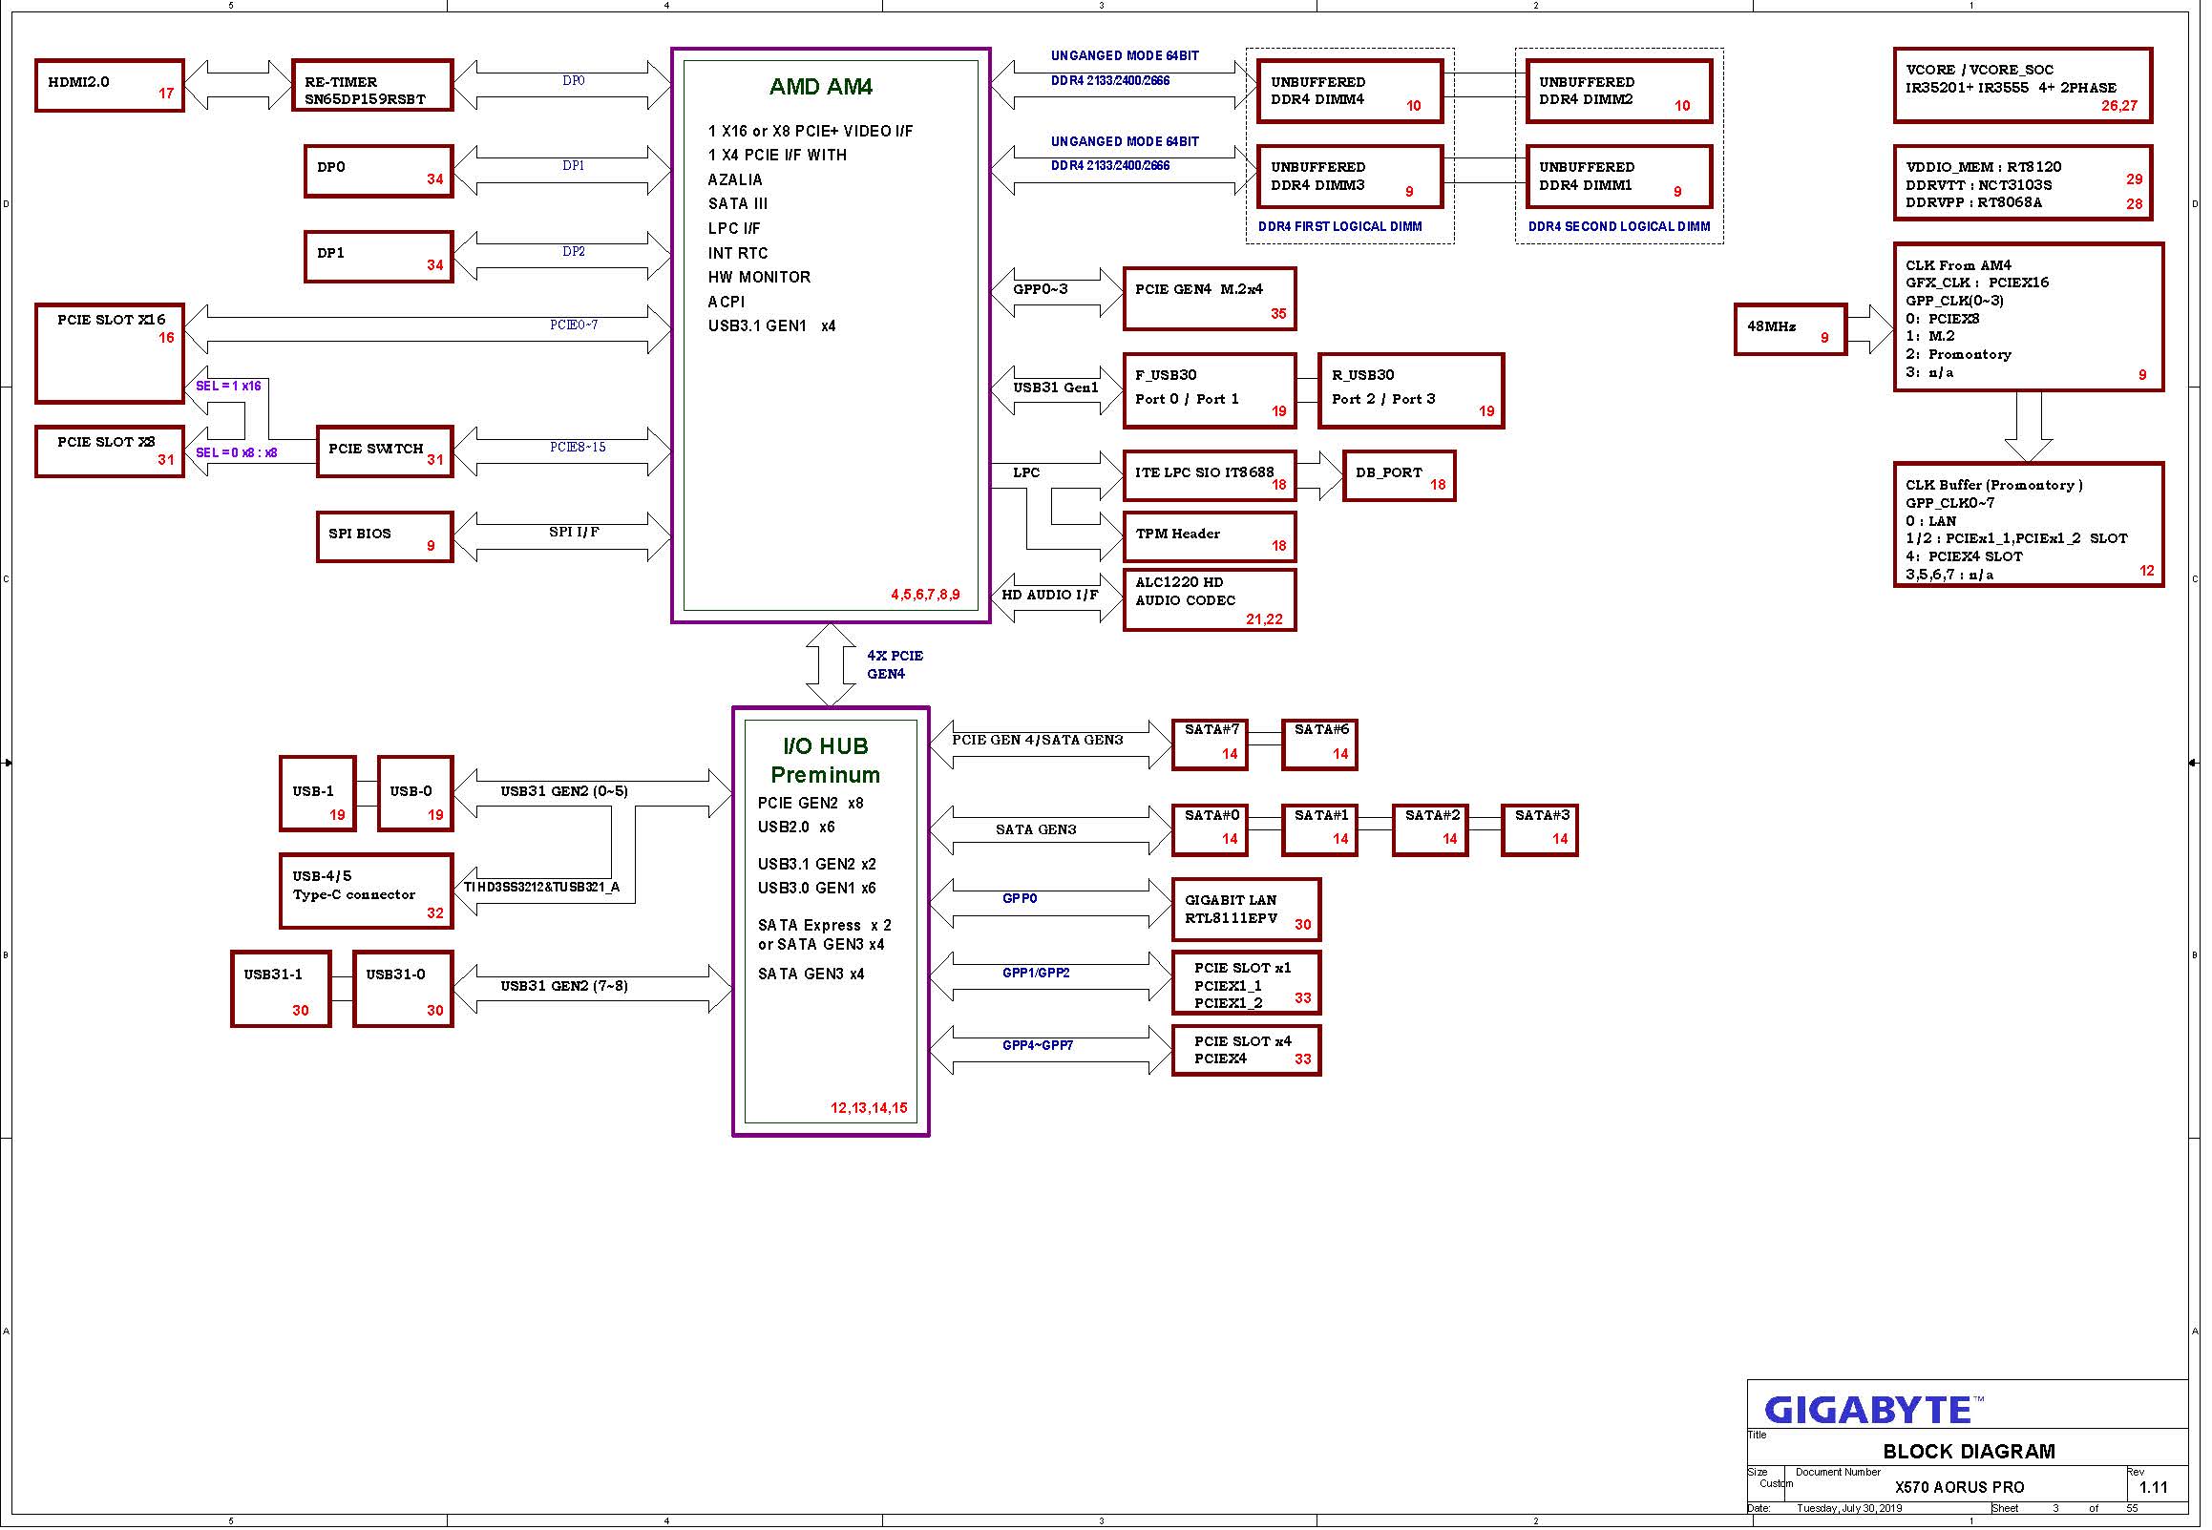Click the SATA#3 block
This screenshot has height=1530, width=2212.
tap(1540, 830)
